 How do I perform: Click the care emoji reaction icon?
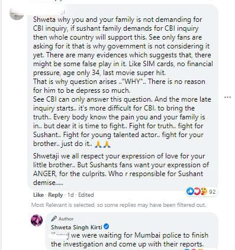(x=203, y=191)
